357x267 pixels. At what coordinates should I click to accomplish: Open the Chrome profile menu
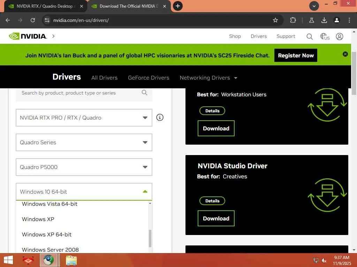337,20
